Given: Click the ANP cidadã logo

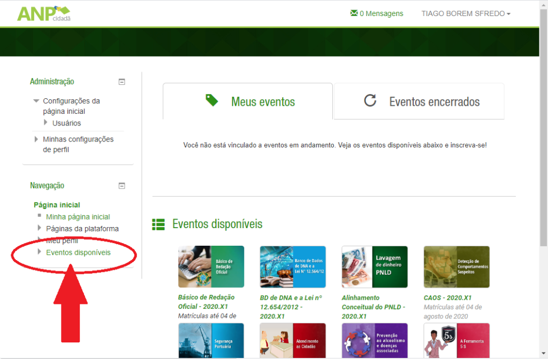Looking at the screenshot, I should [43, 13].
